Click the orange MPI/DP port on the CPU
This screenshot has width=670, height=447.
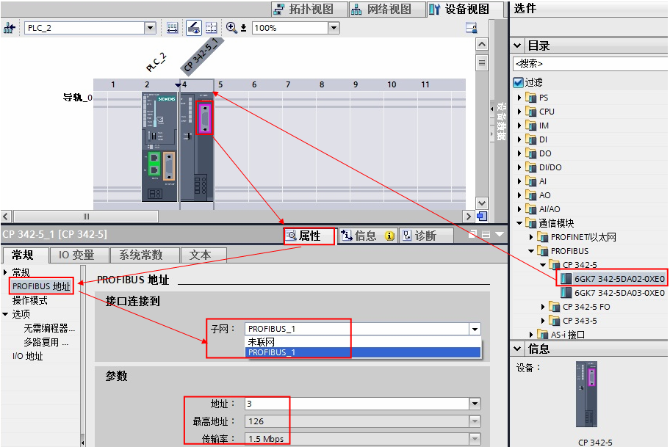tap(169, 166)
